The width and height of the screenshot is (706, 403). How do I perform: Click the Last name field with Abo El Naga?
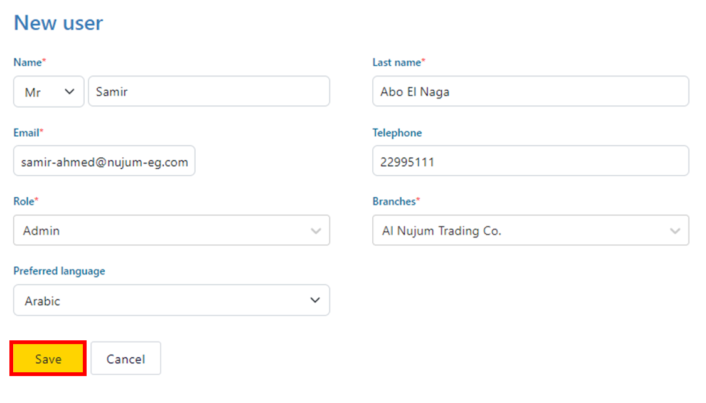530,92
